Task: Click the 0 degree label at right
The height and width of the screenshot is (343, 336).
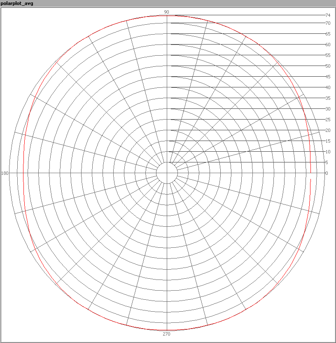Action: [327, 173]
